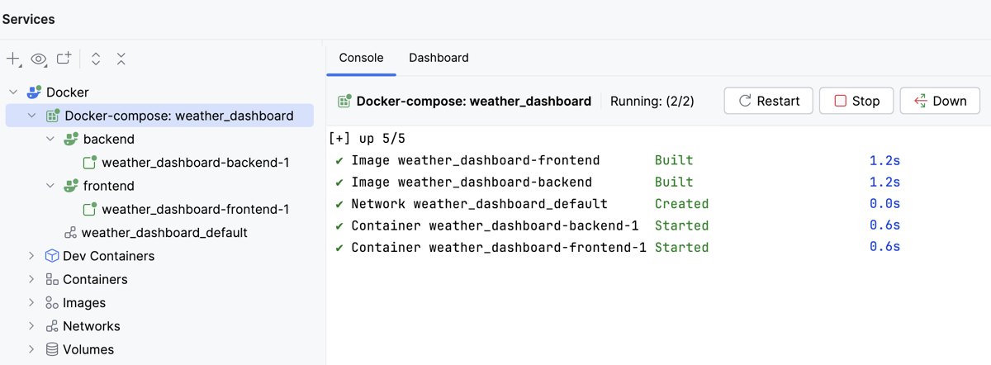Viewport: 991px width, 365px height.
Task: Click the '[+] up 5/5' console line
Action: pyautogui.click(x=367, y=139)
